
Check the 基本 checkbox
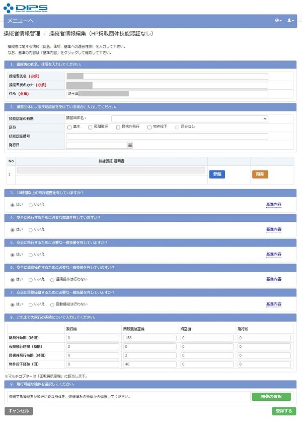tap(69, 127)
